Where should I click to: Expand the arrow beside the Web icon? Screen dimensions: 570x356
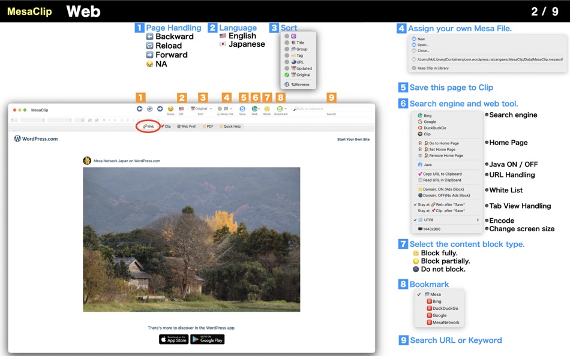(259, 109)
